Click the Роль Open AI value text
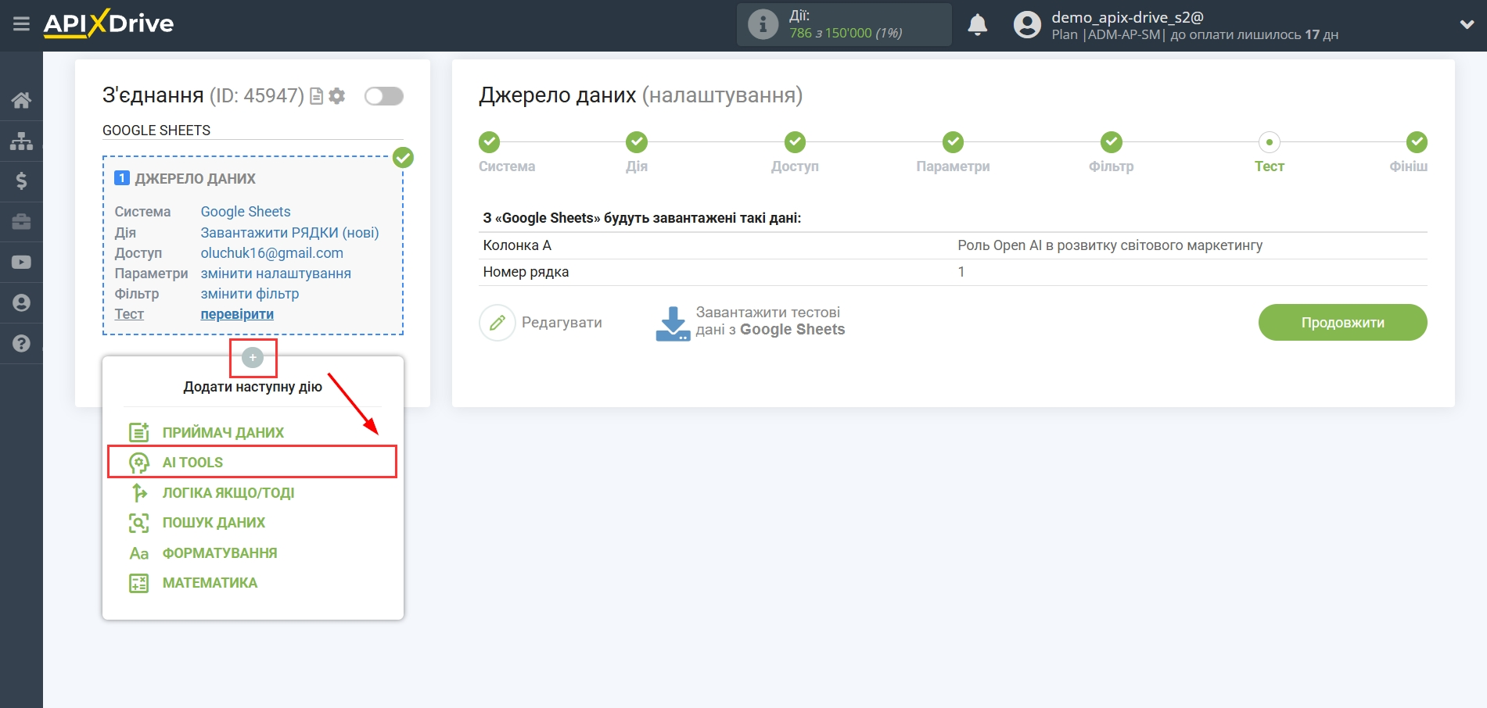 point(1110,245)
